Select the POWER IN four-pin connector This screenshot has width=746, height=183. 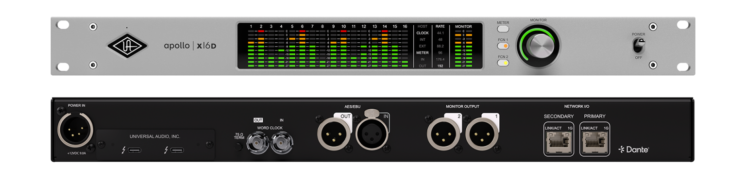75,130
